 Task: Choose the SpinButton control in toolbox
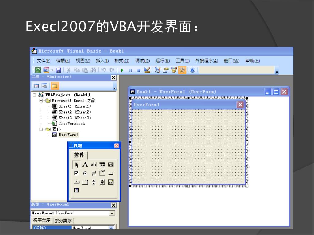coord(102,182)
